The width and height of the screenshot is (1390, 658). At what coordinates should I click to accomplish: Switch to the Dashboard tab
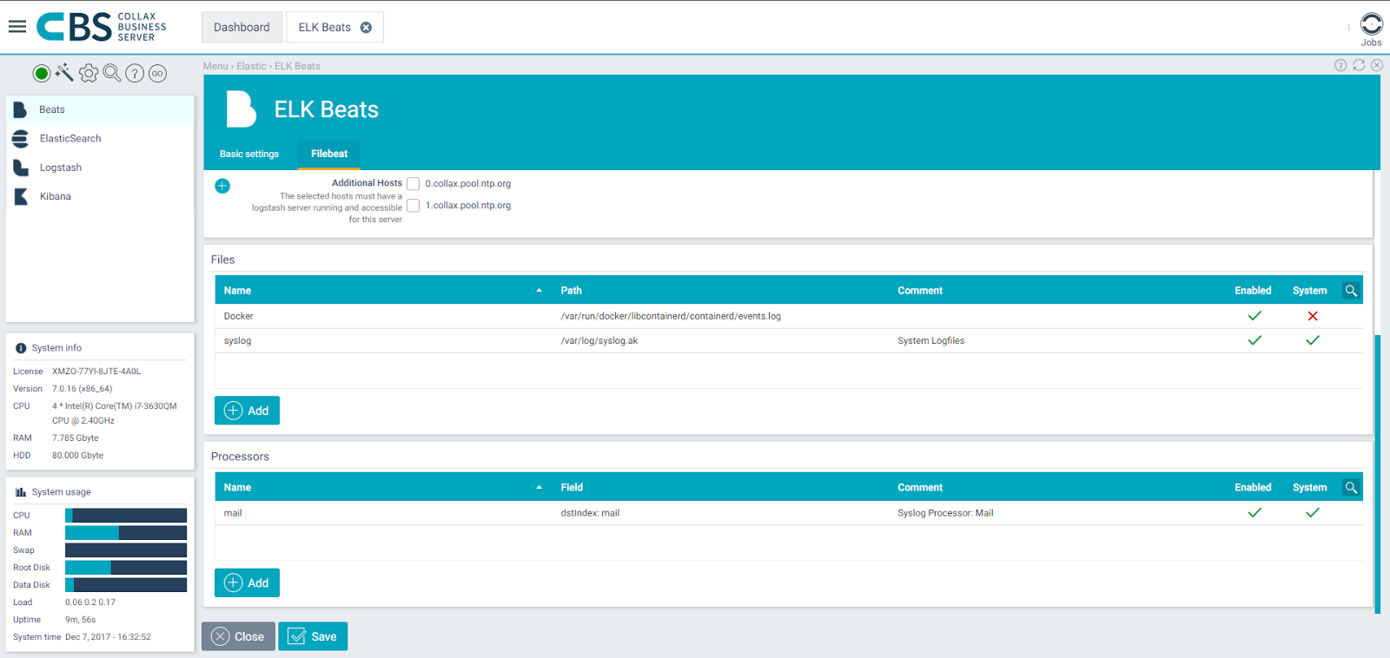pos(242,27)
